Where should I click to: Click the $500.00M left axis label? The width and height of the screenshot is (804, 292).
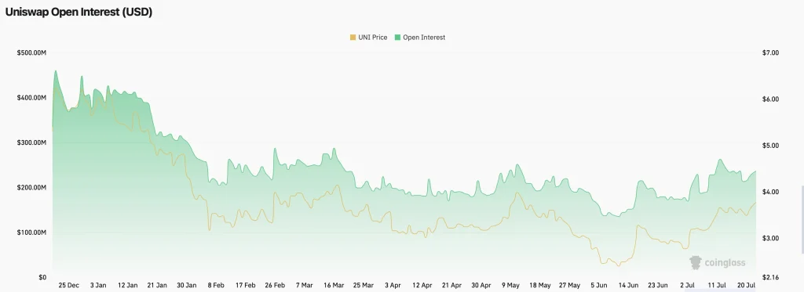click(32, 52)
